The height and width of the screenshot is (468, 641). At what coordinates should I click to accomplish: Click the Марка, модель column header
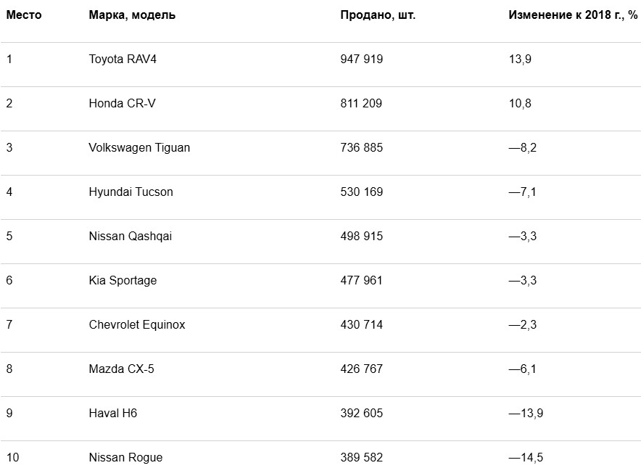click(x=132, y=15)
